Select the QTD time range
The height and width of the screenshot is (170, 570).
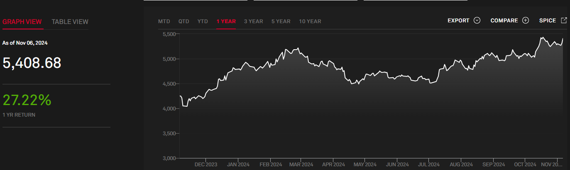(184, 22)
